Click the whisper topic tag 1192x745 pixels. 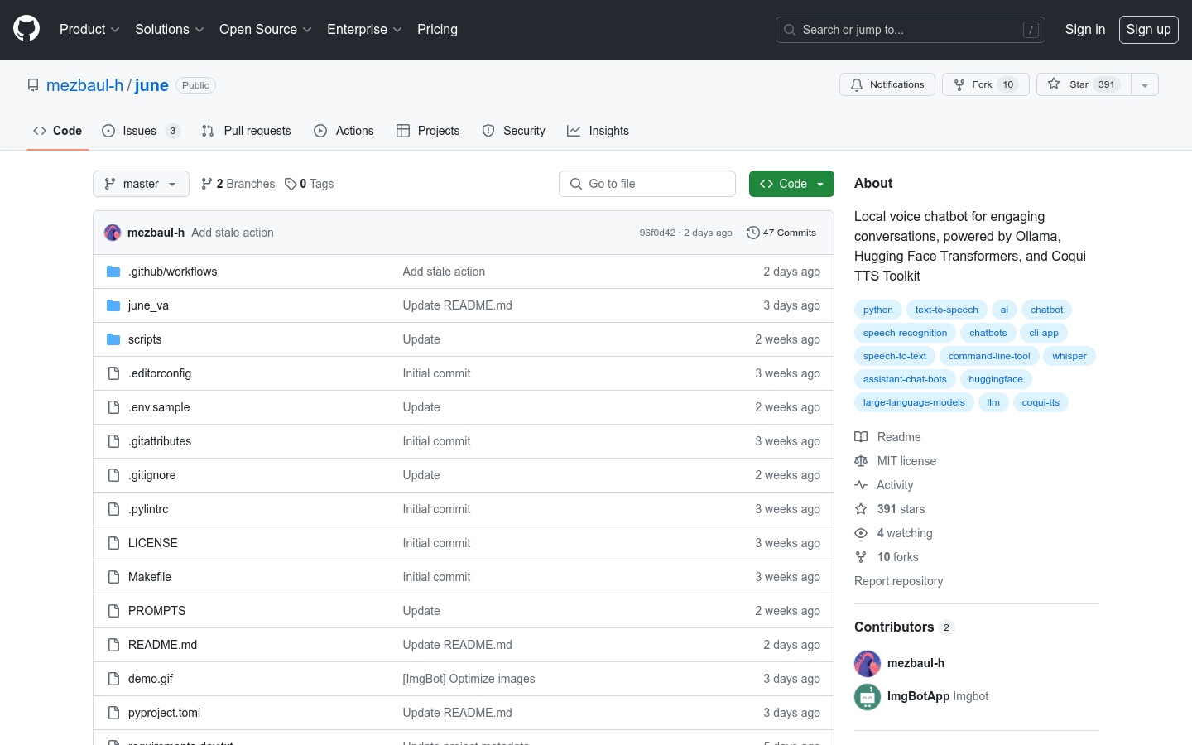[x=1069, y=356]
